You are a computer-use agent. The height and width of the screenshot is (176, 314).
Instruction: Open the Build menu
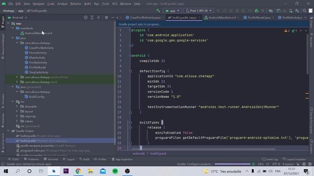coord(87,3)
